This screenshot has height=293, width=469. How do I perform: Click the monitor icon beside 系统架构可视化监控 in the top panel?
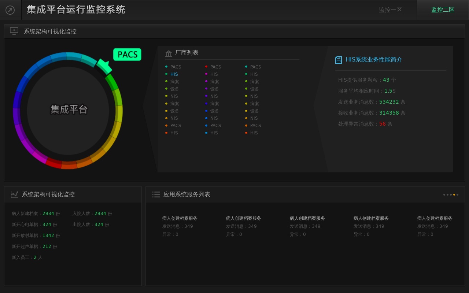click(14, 31)
